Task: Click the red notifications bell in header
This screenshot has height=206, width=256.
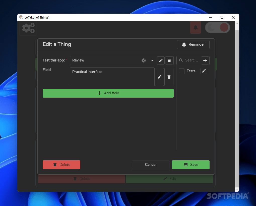Action: click(196, 27)
